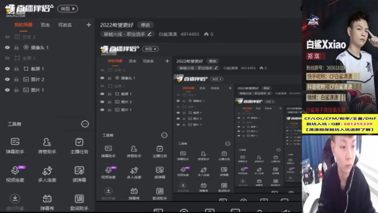Click the 白鲨Xxiao player banner image
Image resolution: width=378 pixels, height=213 pixels.
coord(340,57)
